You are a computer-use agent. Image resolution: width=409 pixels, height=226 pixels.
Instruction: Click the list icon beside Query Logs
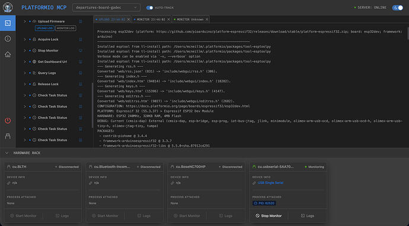[x=34, y=73]
